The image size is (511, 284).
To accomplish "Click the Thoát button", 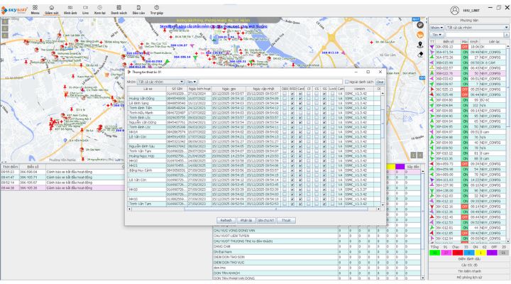I will click(286, 221).
